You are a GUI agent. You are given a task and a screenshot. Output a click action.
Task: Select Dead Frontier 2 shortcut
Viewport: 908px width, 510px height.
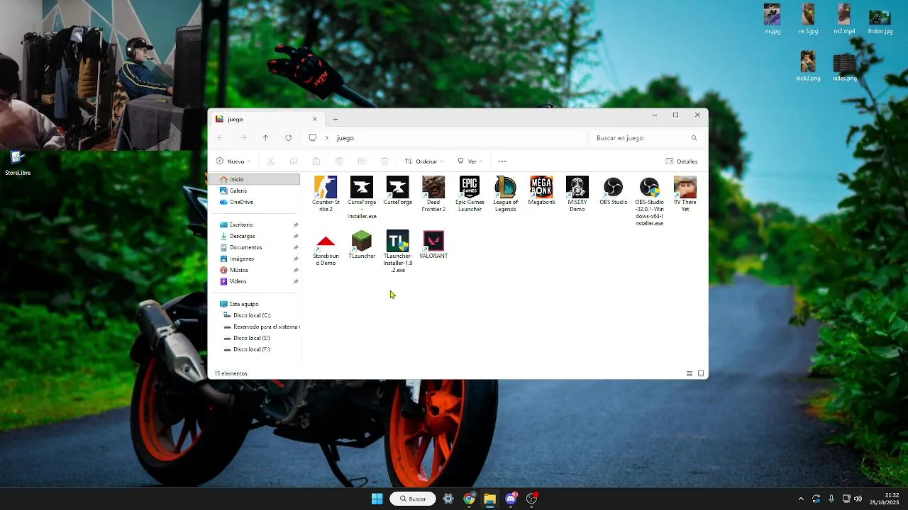pos(433,194)
